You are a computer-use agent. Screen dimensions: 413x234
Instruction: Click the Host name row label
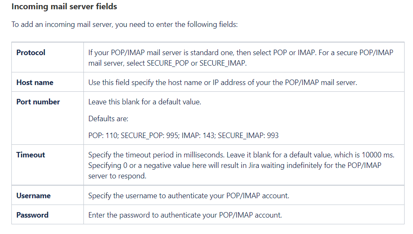pyautogui.click(x=35, y=82)
